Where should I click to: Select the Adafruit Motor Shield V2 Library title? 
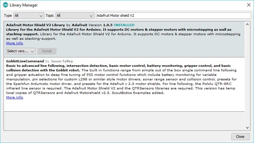pos(36,25)
